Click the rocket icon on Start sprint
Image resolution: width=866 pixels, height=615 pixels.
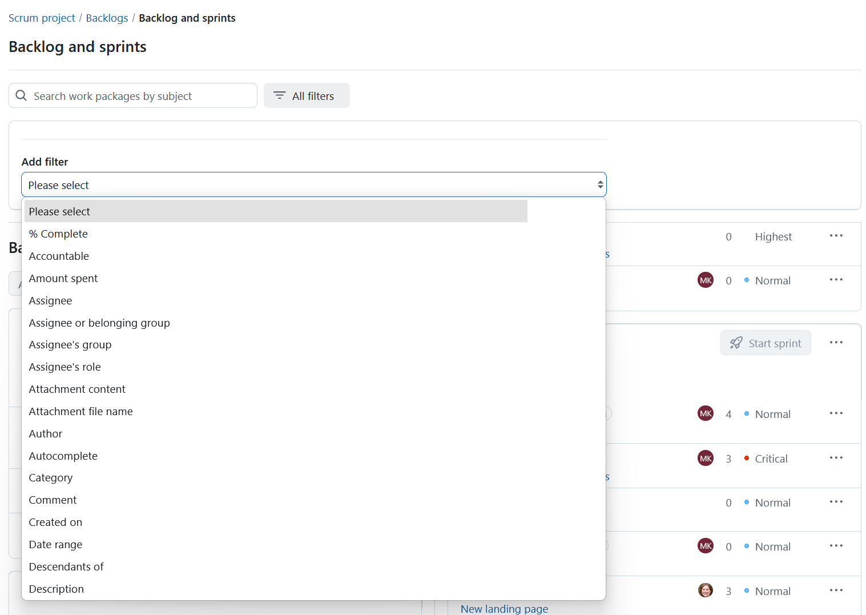tap(736, 343)
